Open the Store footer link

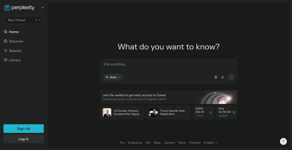tap(182, 143)
